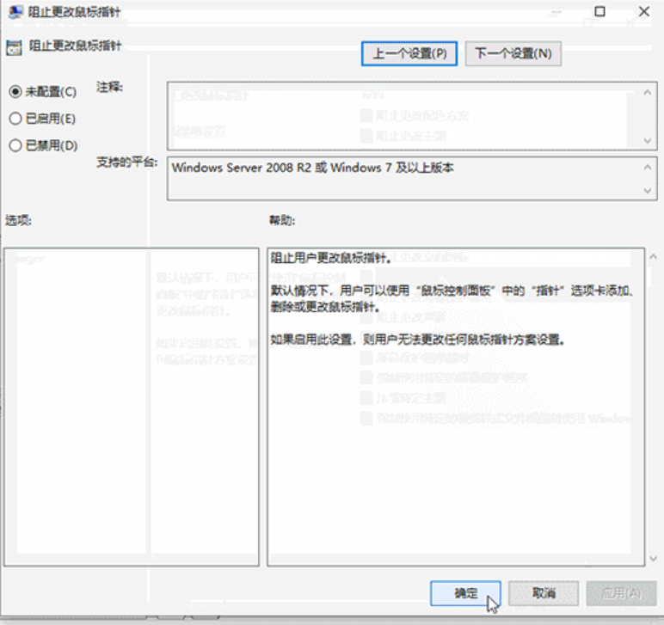Screen dimensions: 664x625
Task: Click the help pane's up scroll arrow
Action: point(654,256)
